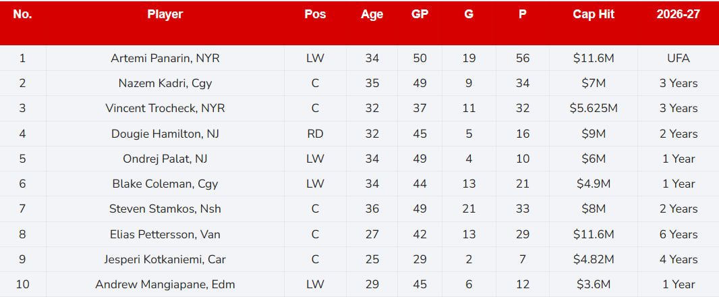Image resolution: width=719 pixels, height=297 pixels.
Task: Click Andrew Mangiapane, Edm player name
Action: [x=165, y=284]
